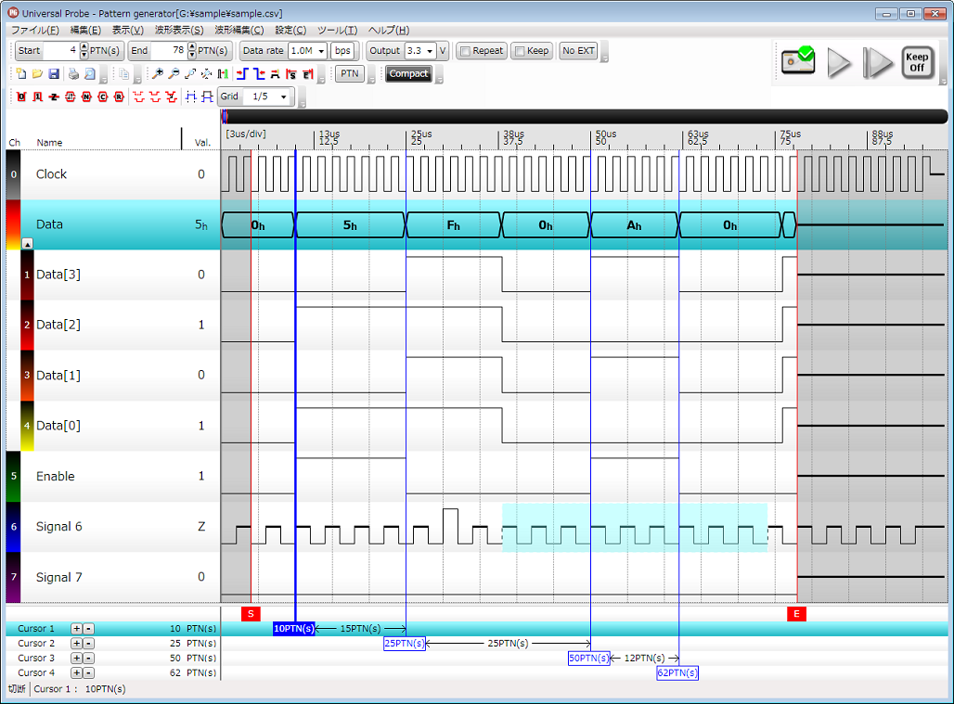Click the zoom in magnifier icon

pyautogui.click(x=158, y=74)
